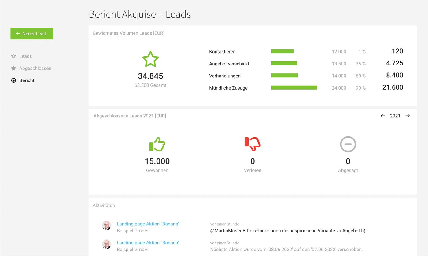Click the 90 % probability value
Viewport: 428px width, 256px height.
point(361,88)
